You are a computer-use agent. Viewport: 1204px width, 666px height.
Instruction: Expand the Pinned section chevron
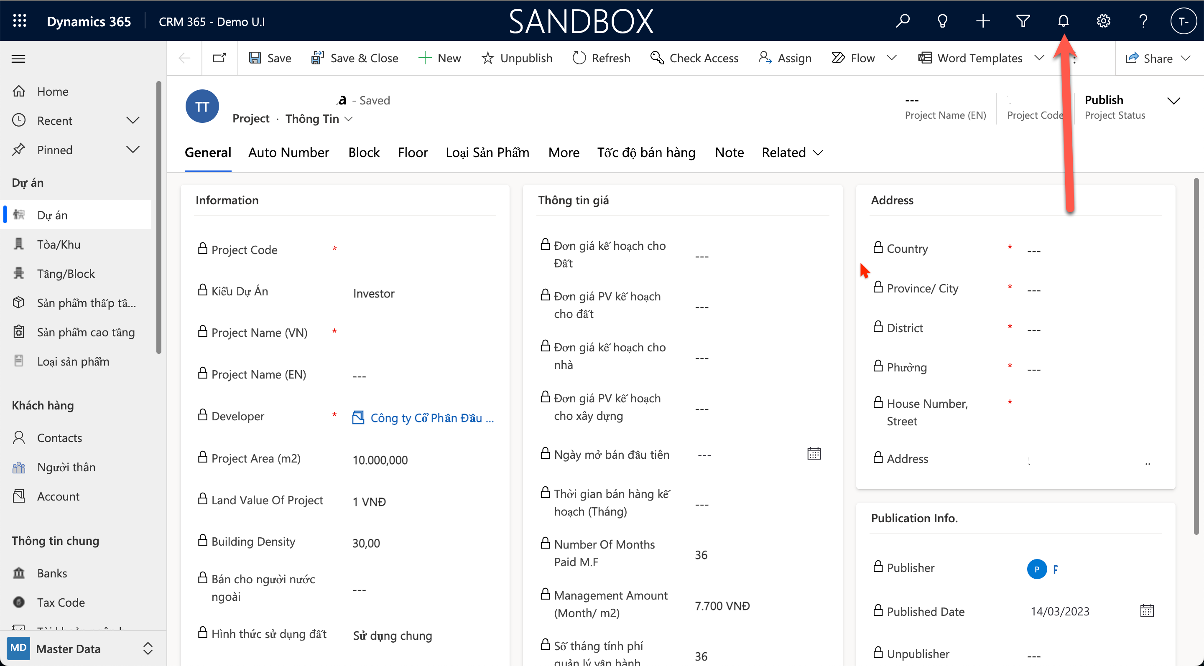click(133, 150)
